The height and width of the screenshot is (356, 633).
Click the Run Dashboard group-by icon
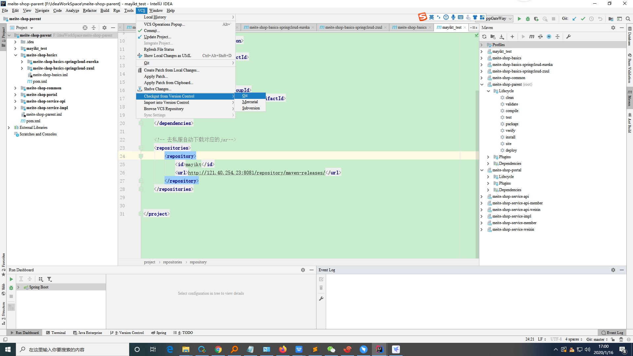pos(41,279)
